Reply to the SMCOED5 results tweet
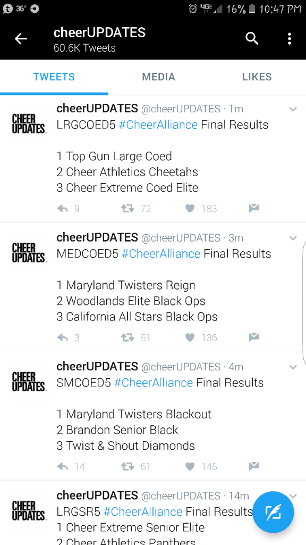Viewport: 306px width, 545px height. (x=63, y=466)
